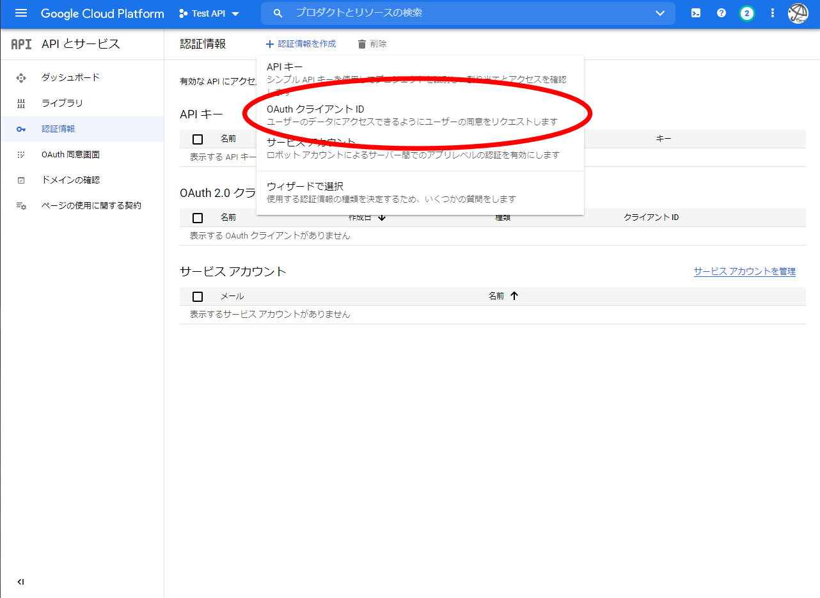Image resolution: width=820 pixels, height=598 pixels.
Task: Click the メール column header
Action: (x=232, y=296)
